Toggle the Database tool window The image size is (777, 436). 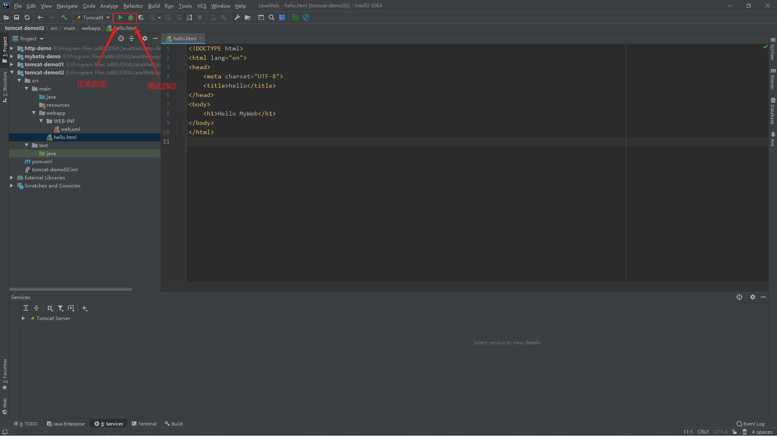tap(773, 111)
